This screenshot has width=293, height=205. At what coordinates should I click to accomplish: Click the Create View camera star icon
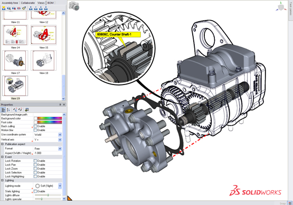coord(4,8)
